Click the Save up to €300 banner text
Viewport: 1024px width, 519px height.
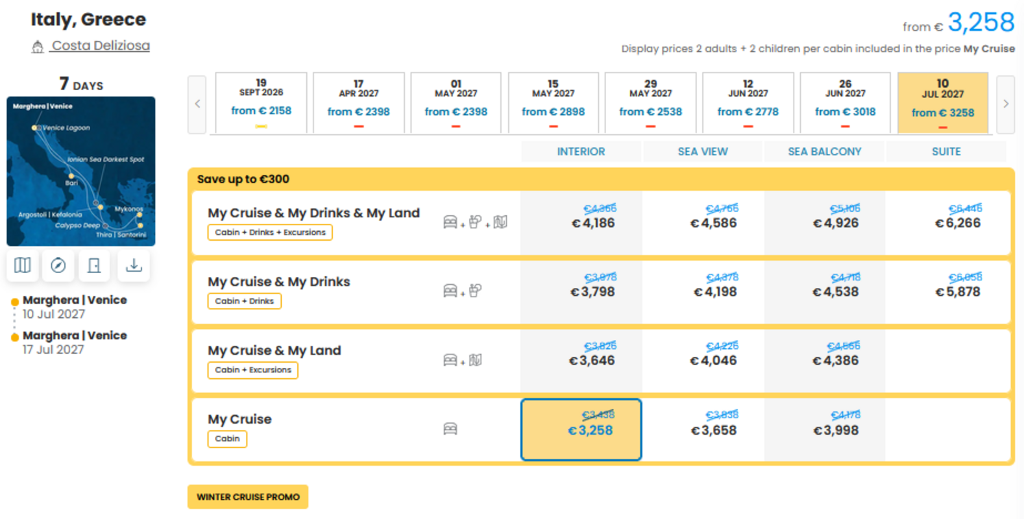coord(243,179)
